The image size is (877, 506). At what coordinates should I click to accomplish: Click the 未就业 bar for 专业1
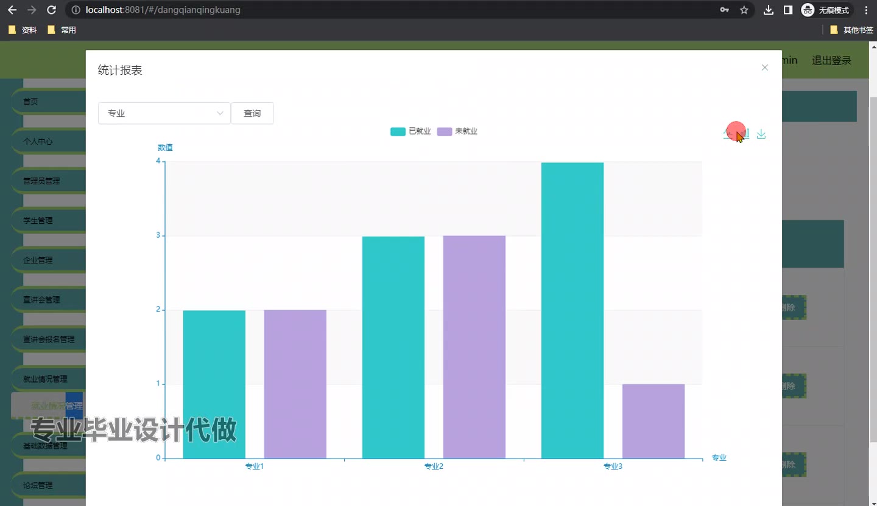coord(295,384)
